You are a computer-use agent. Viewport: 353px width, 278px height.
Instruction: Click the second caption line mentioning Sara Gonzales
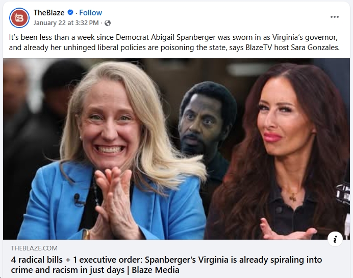coord(174,48)
